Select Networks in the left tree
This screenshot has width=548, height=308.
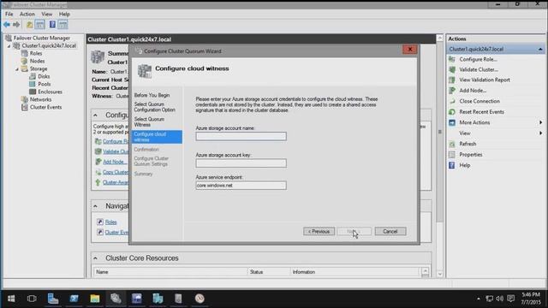coord(40,99)
